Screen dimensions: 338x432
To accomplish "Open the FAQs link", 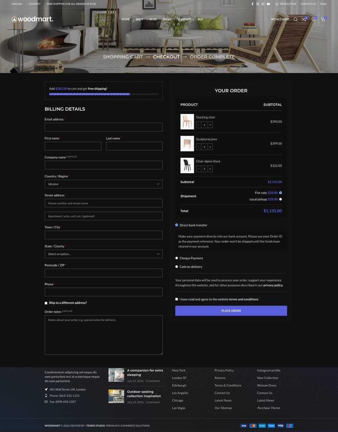I will (323, 4).
